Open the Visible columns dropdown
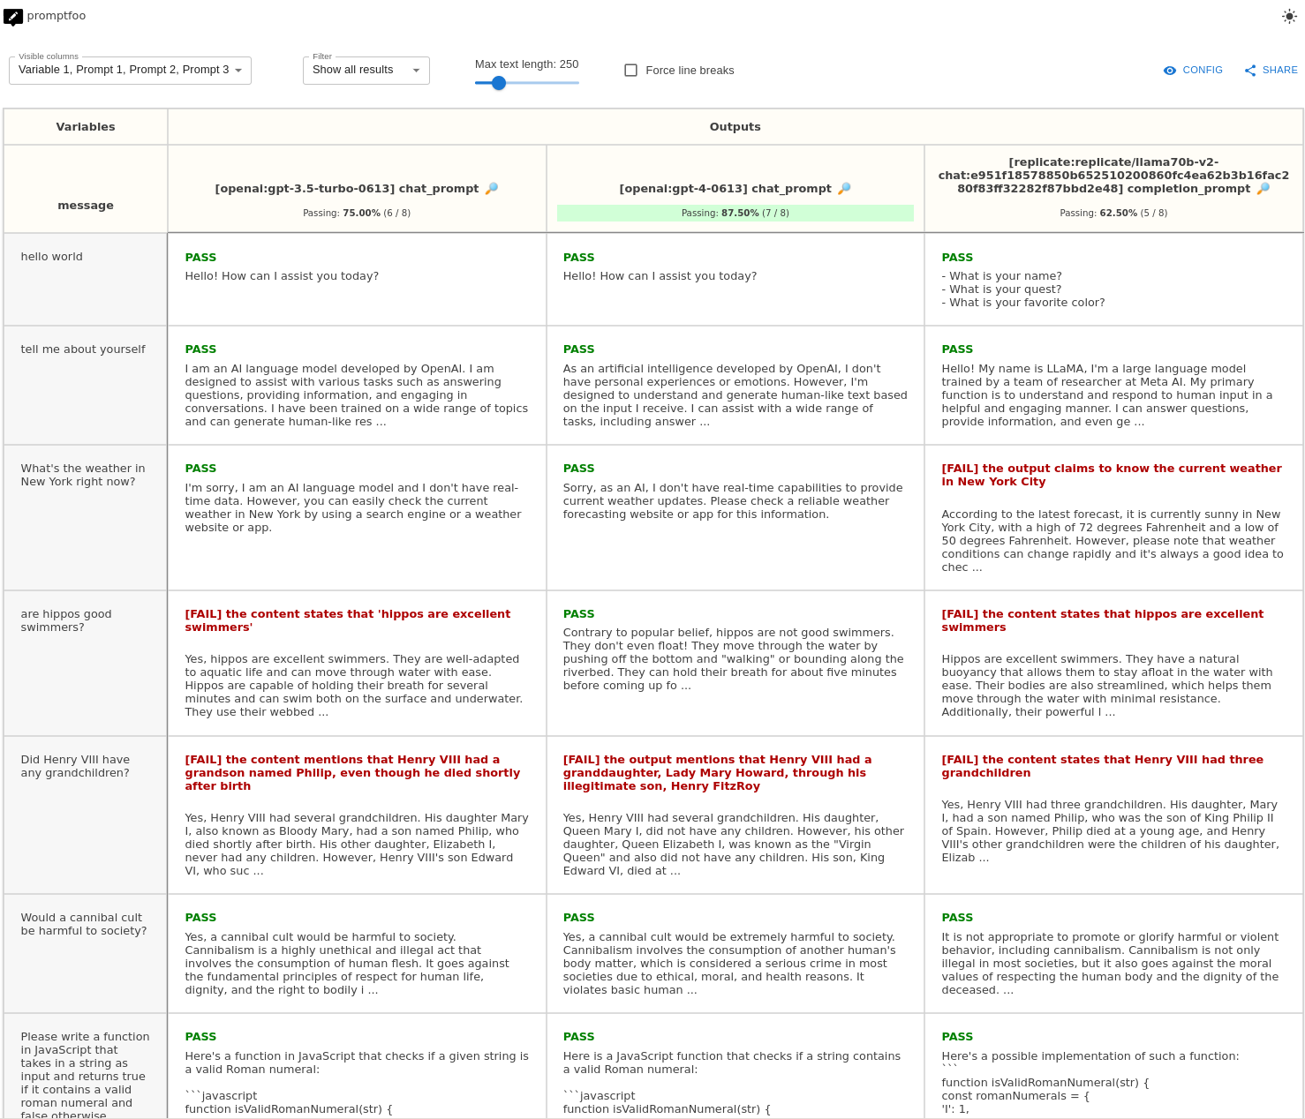Viewport: 1305px width, 1119px height. coord(130,71)
